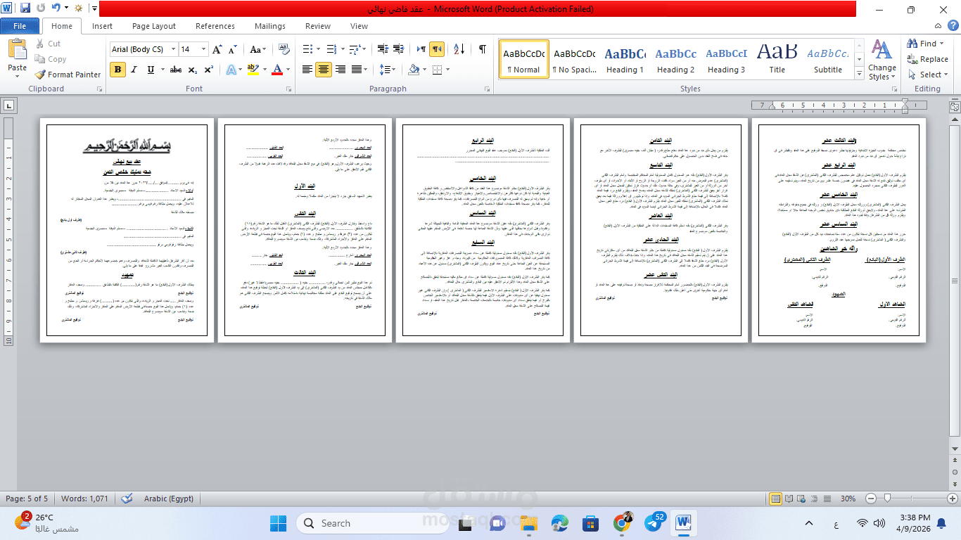Decrease paragraph indent
The height and width of the screenshot is (540, 961).
(x=383, y=49)
